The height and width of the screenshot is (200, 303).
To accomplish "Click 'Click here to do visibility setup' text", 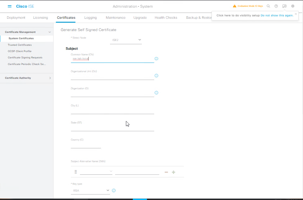I will 238,15.
